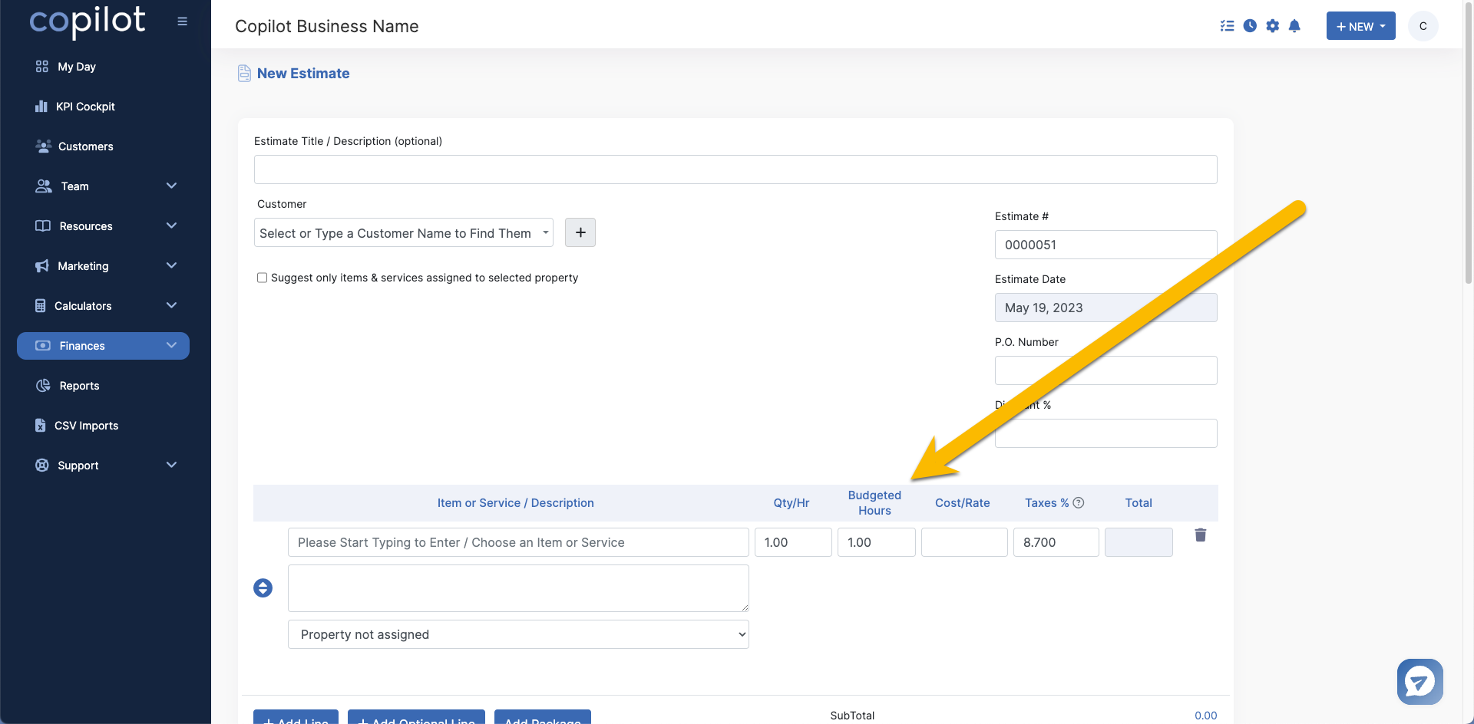Click the SubTotal value 0.00
The image size is (1474, 724).
click(x=1205, y=716)
